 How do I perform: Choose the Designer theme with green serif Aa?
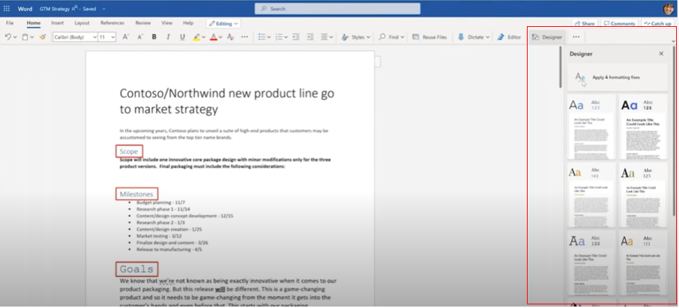click(x=643, y=195)
